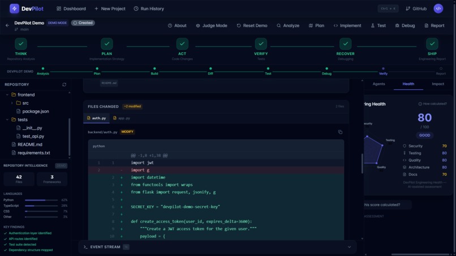
Task: Open the Dashboard page
Action: pos(71,8)
